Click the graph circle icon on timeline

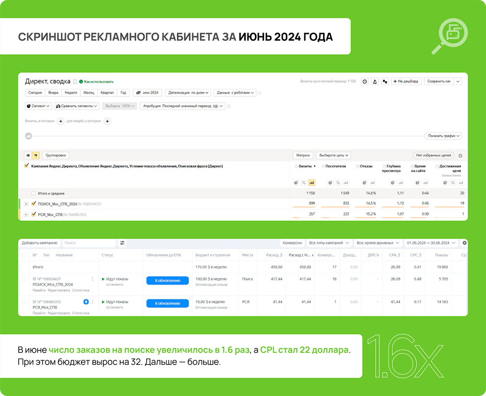29,136
